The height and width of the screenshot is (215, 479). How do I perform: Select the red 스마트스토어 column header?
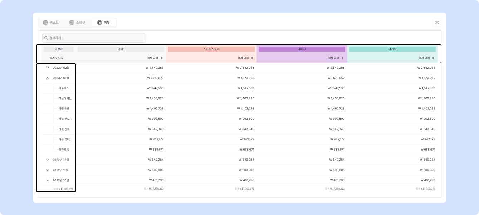tap(211, 49)
